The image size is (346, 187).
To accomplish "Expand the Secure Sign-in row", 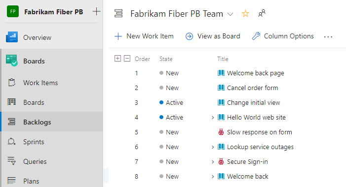I will [213, 162].
